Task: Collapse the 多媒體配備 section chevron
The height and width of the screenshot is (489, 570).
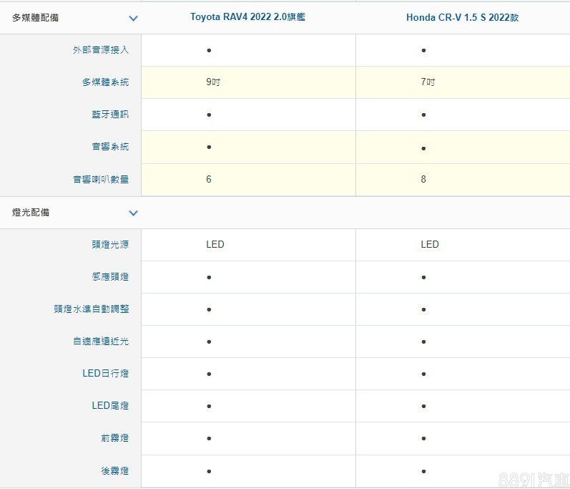Action: pos(133,18)
